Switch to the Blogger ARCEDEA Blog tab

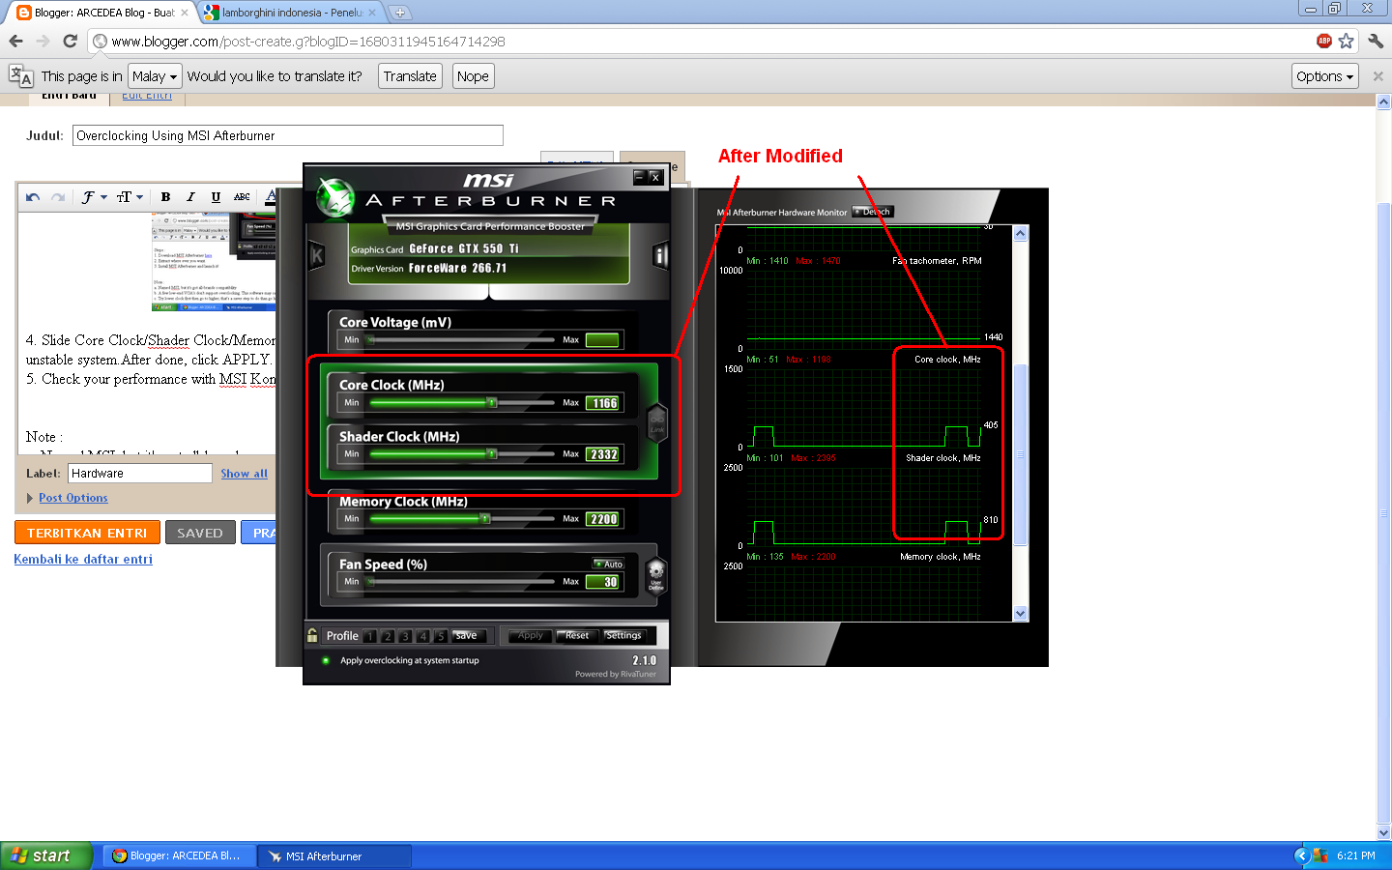click(x=102, y=13)
